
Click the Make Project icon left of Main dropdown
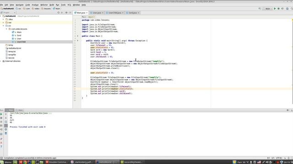260,9
